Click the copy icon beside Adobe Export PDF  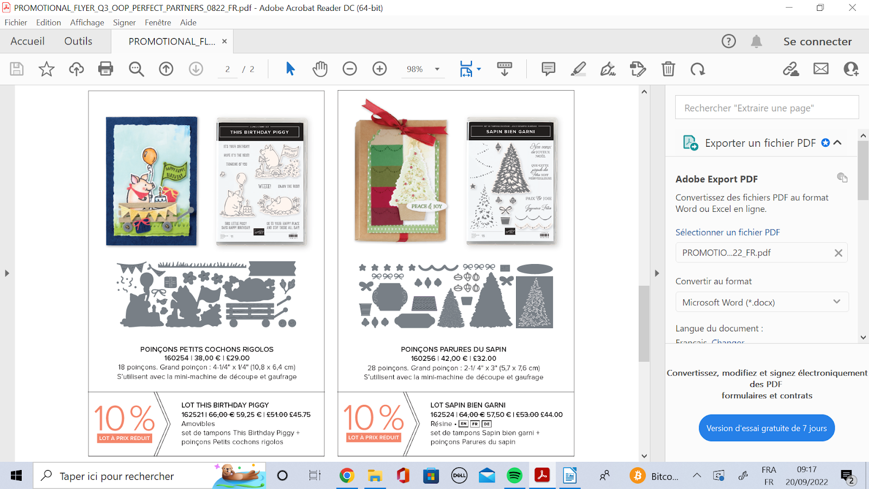pyautogui.click(x=842, y=177)
